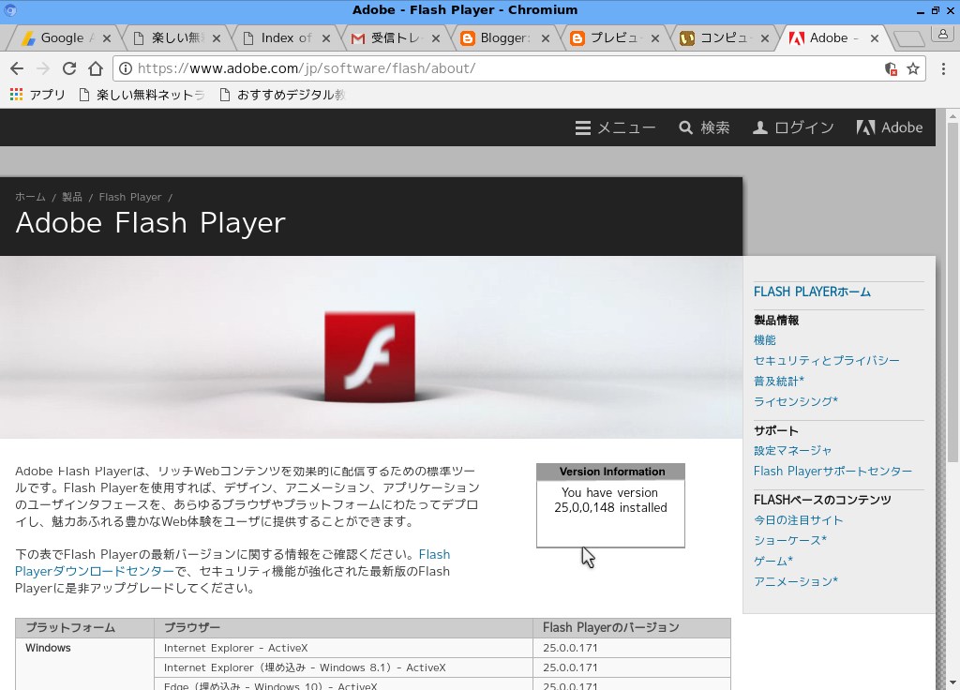Close the Google tab
Screen dimensions: 960x690
click(107, 38)
